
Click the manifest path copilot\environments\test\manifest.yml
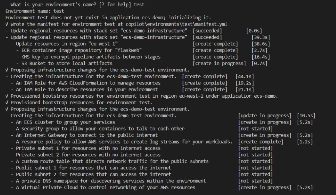coord(176,24)
